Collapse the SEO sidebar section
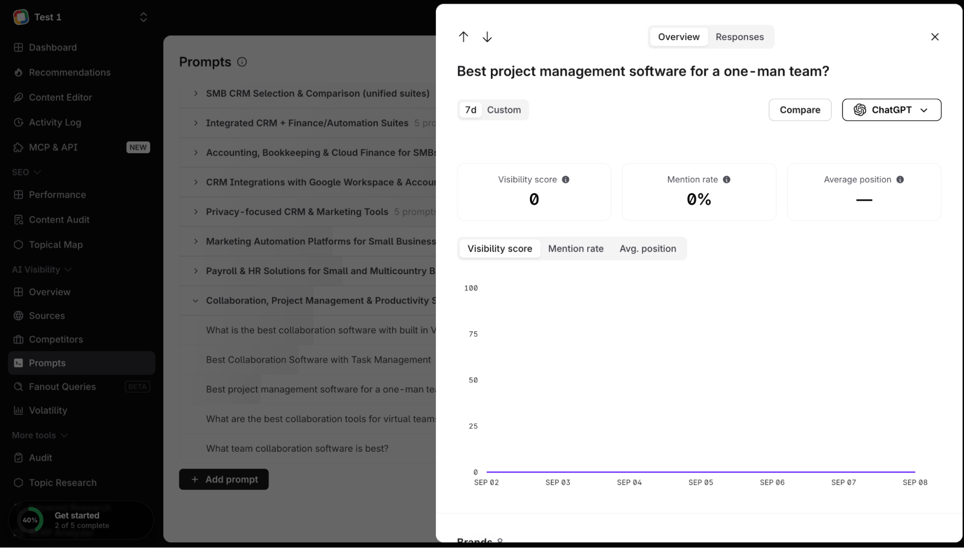 tap(27, 172)
